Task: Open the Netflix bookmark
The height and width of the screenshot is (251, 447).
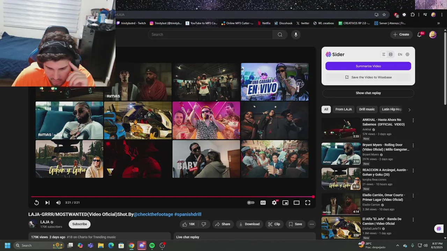Action: point(264,23)
